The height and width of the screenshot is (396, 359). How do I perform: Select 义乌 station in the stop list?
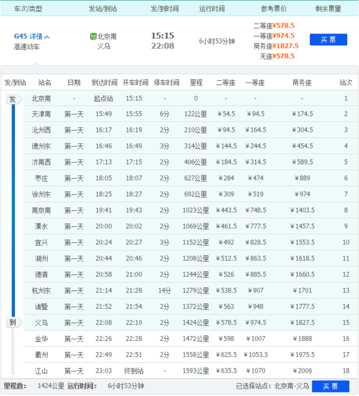[41, 323]
